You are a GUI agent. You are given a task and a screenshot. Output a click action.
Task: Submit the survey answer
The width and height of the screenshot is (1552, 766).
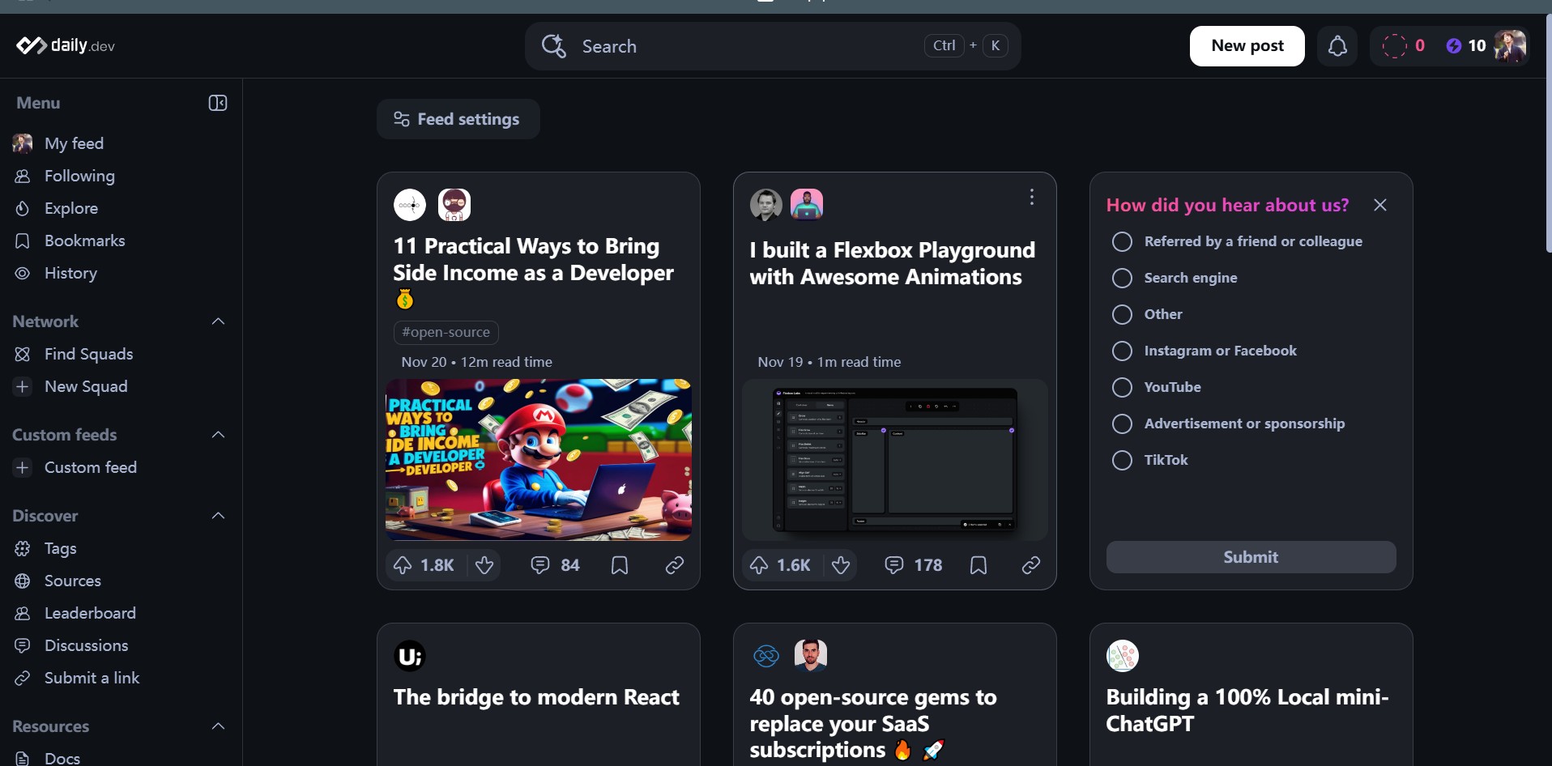click(1251, 557)
